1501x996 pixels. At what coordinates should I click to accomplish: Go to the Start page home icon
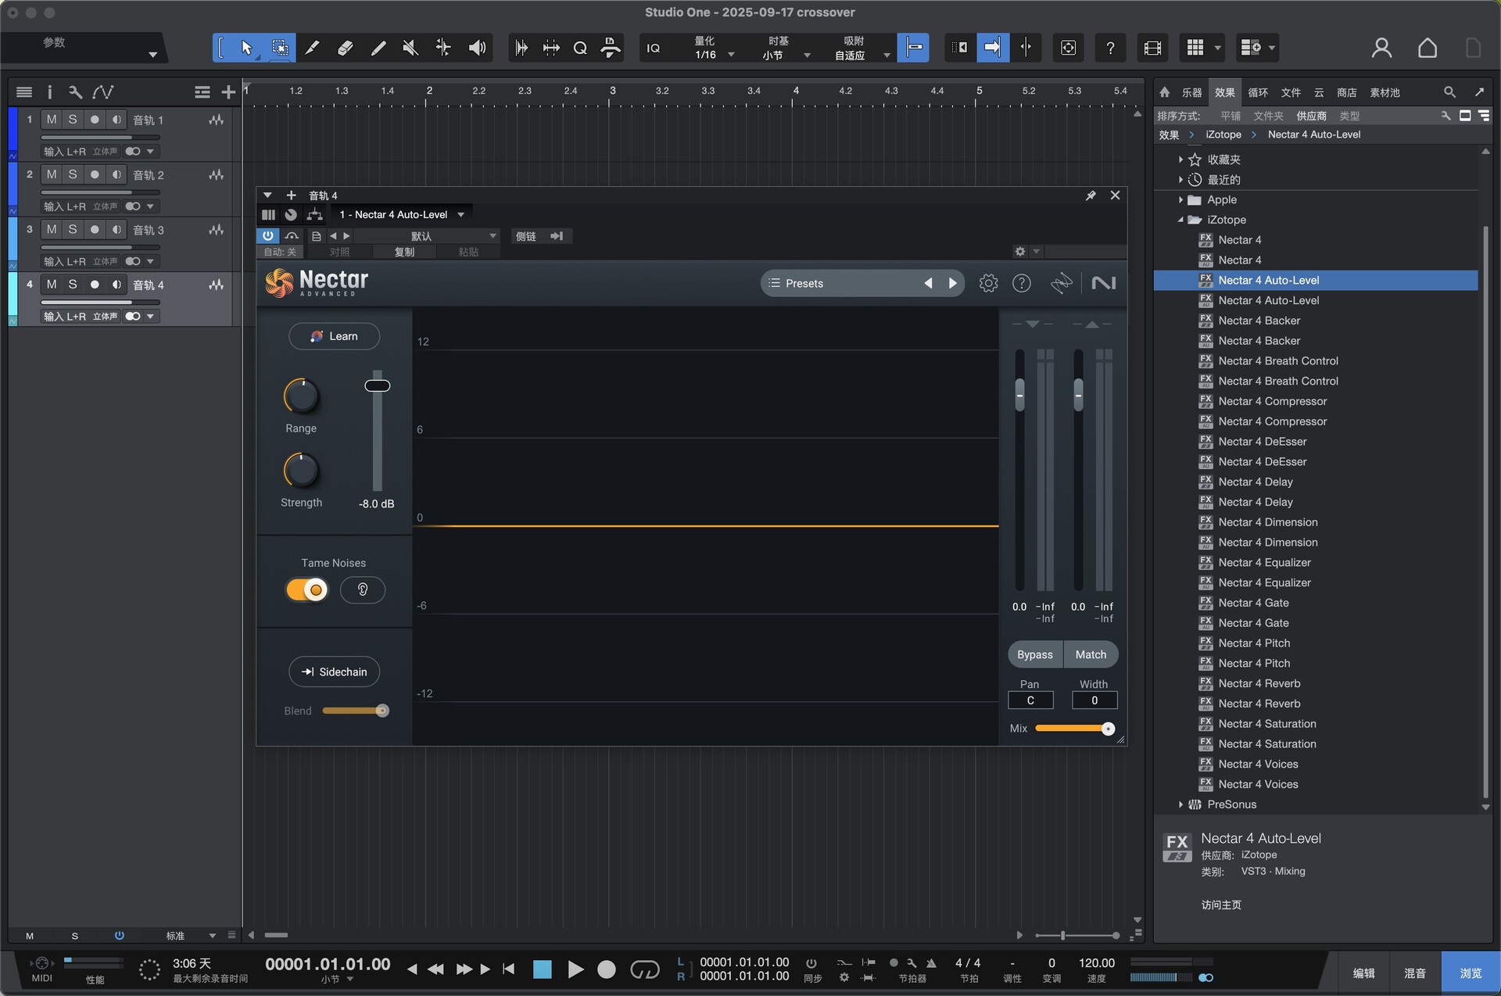pyautogui.click(x=1428, y=48)
